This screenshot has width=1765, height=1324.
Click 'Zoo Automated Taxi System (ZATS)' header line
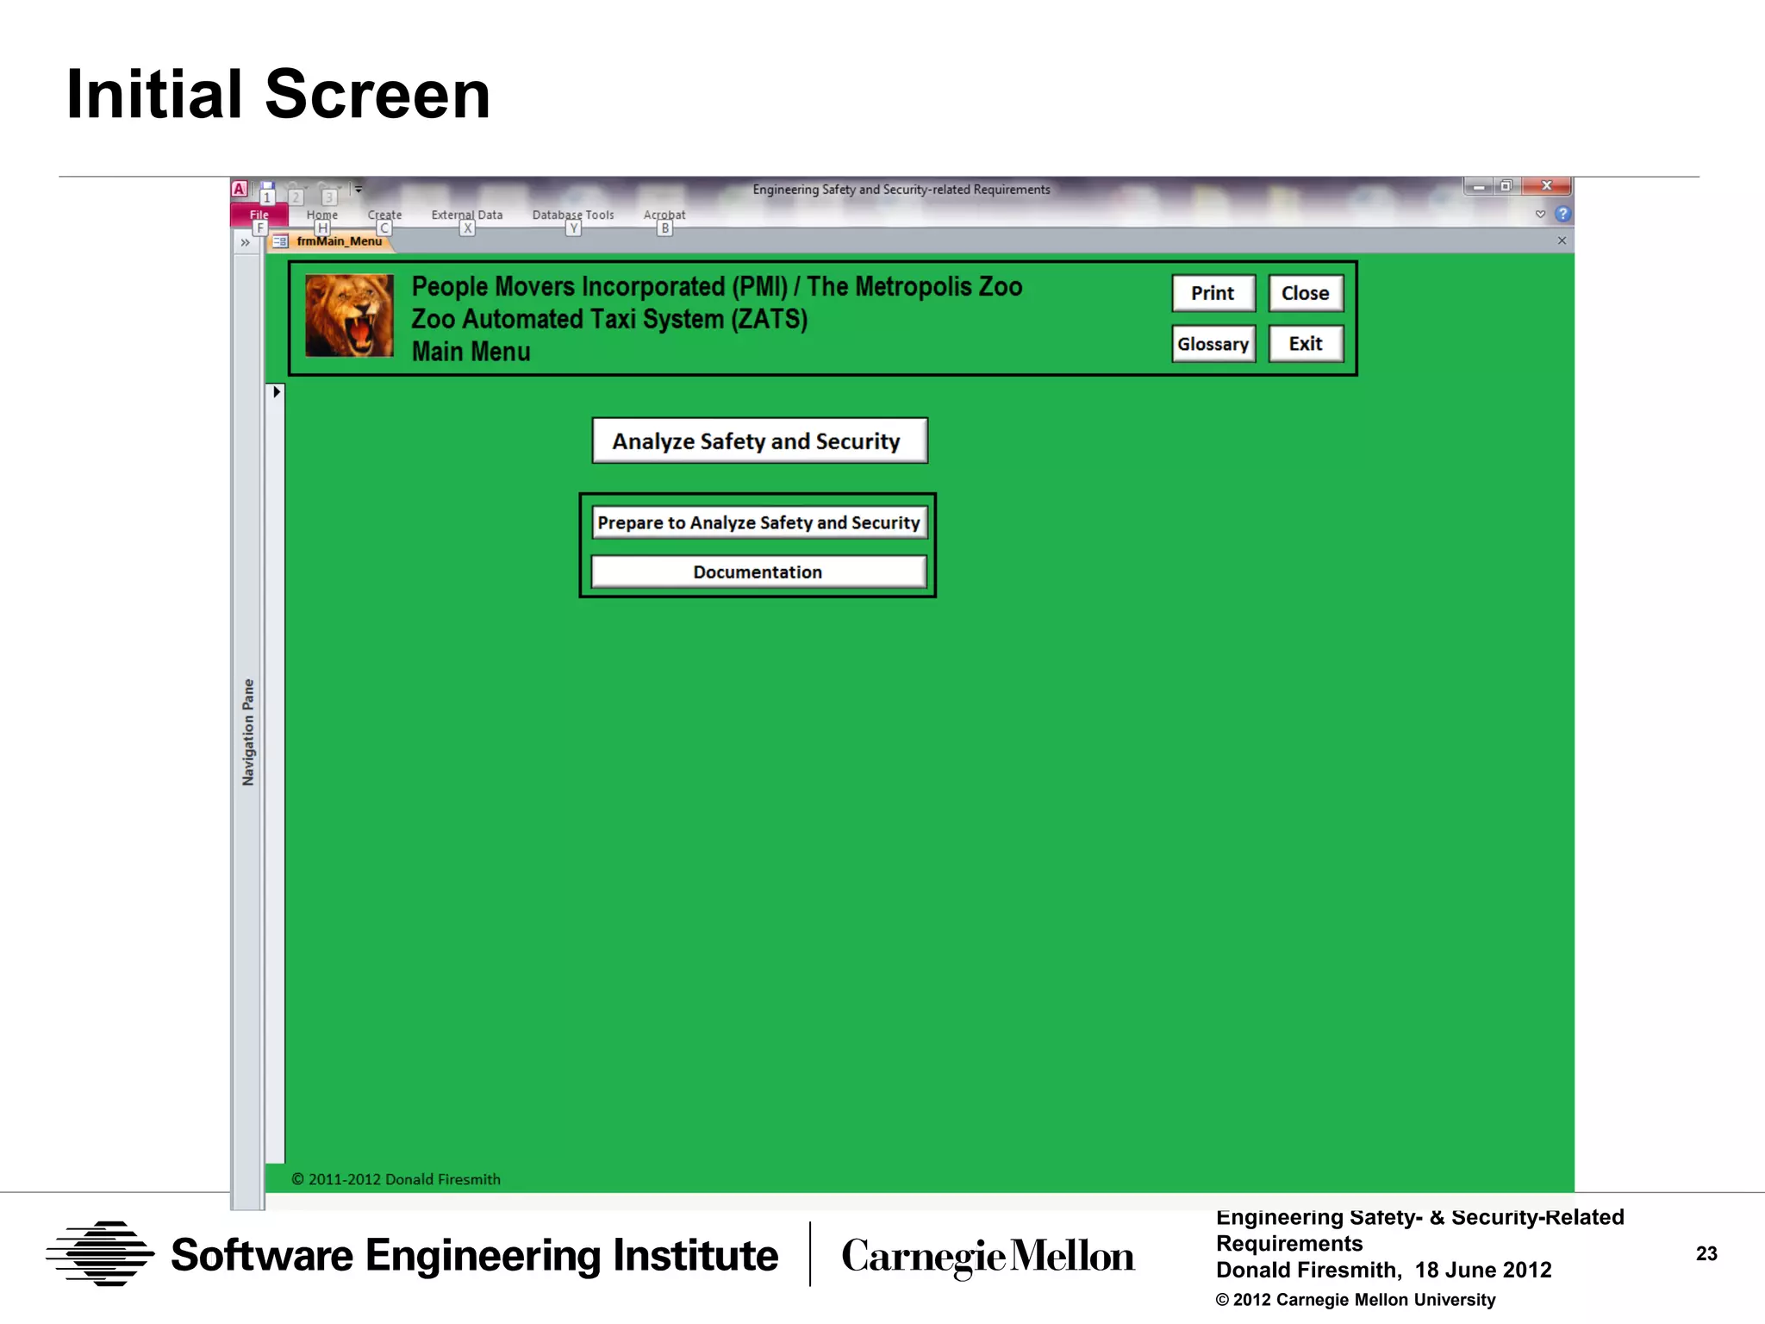[x=609, y=319]
